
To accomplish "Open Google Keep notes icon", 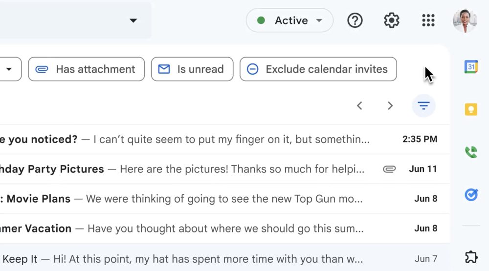I will click(x=471, y=109).
